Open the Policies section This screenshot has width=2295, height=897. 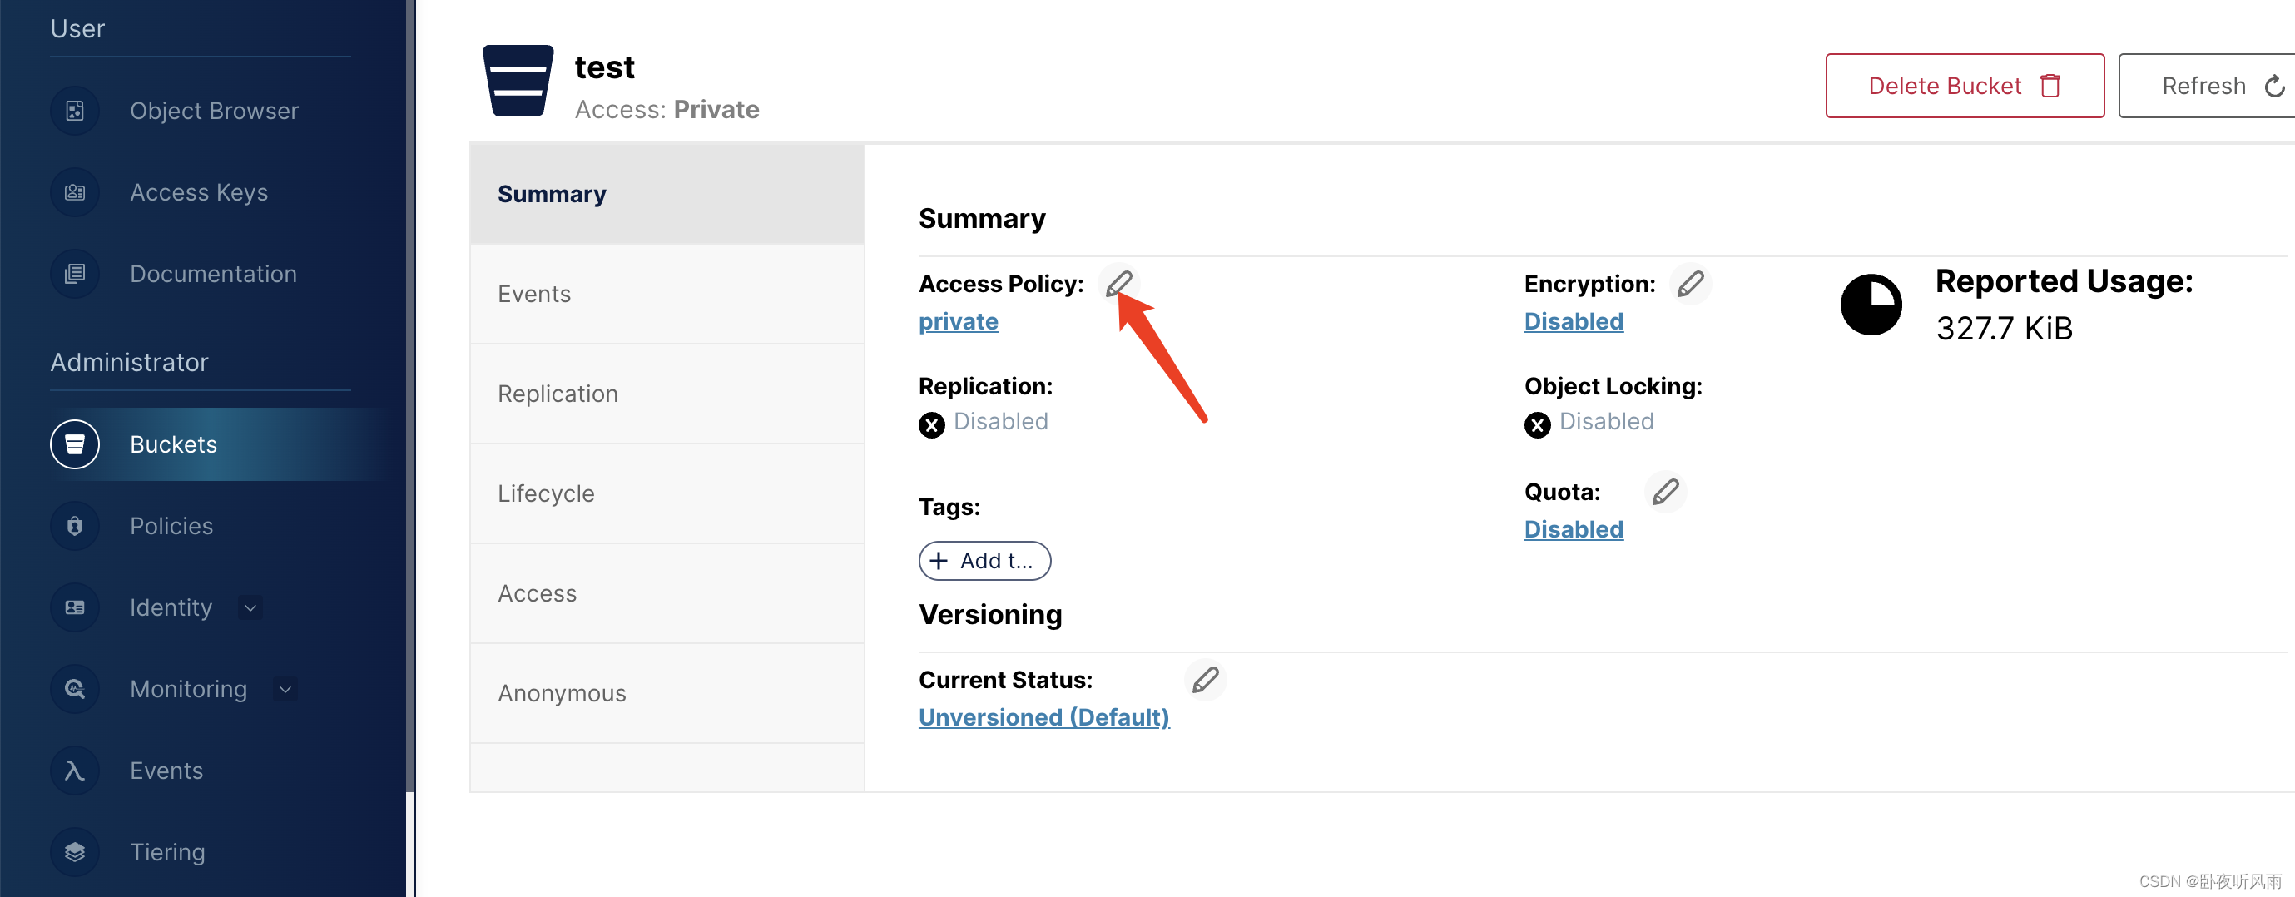pos(171,526)
